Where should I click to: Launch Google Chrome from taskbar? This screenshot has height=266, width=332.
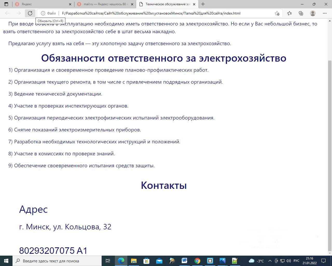point(197,261)
